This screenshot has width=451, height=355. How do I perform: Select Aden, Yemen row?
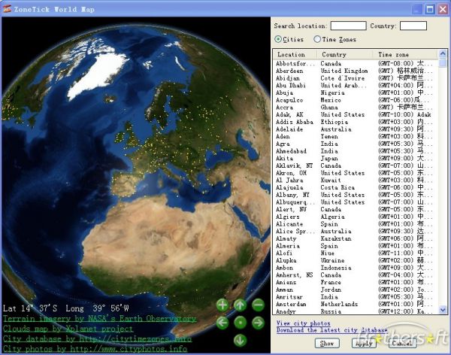(356, 136)
